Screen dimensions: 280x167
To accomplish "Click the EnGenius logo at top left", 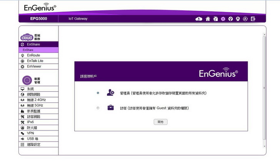I will tap(40, 7).
